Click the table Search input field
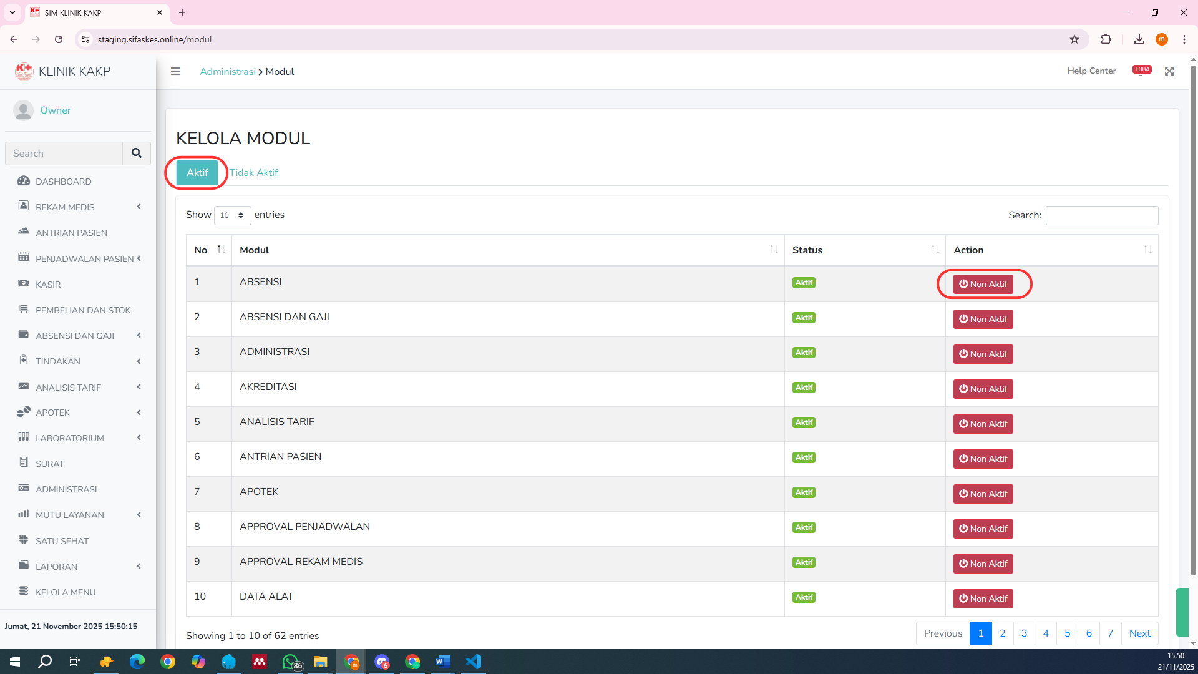 click(1101, 215)
